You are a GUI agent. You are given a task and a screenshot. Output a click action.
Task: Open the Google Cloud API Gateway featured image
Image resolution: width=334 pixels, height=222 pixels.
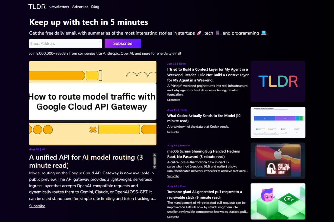[x=93, y=103]
